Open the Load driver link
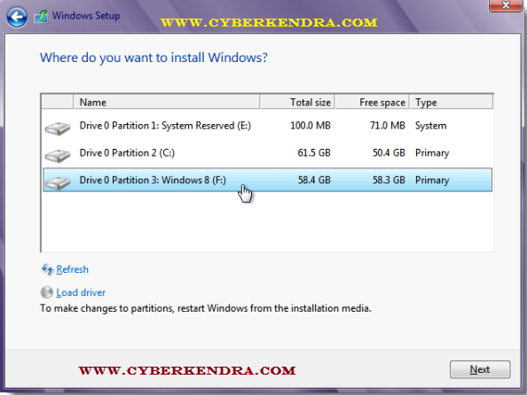This screenshot has height=395, width=527. [81, 292]
